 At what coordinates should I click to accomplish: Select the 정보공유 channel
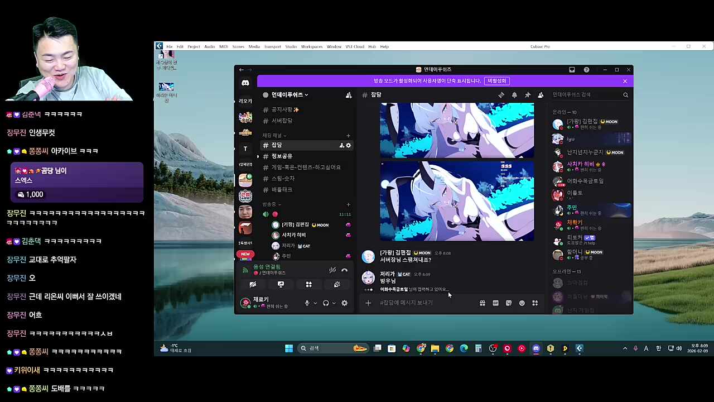282,156
